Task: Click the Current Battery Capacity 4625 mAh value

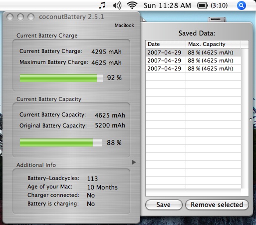Action: pyautogui.click(x=110, y=115)
